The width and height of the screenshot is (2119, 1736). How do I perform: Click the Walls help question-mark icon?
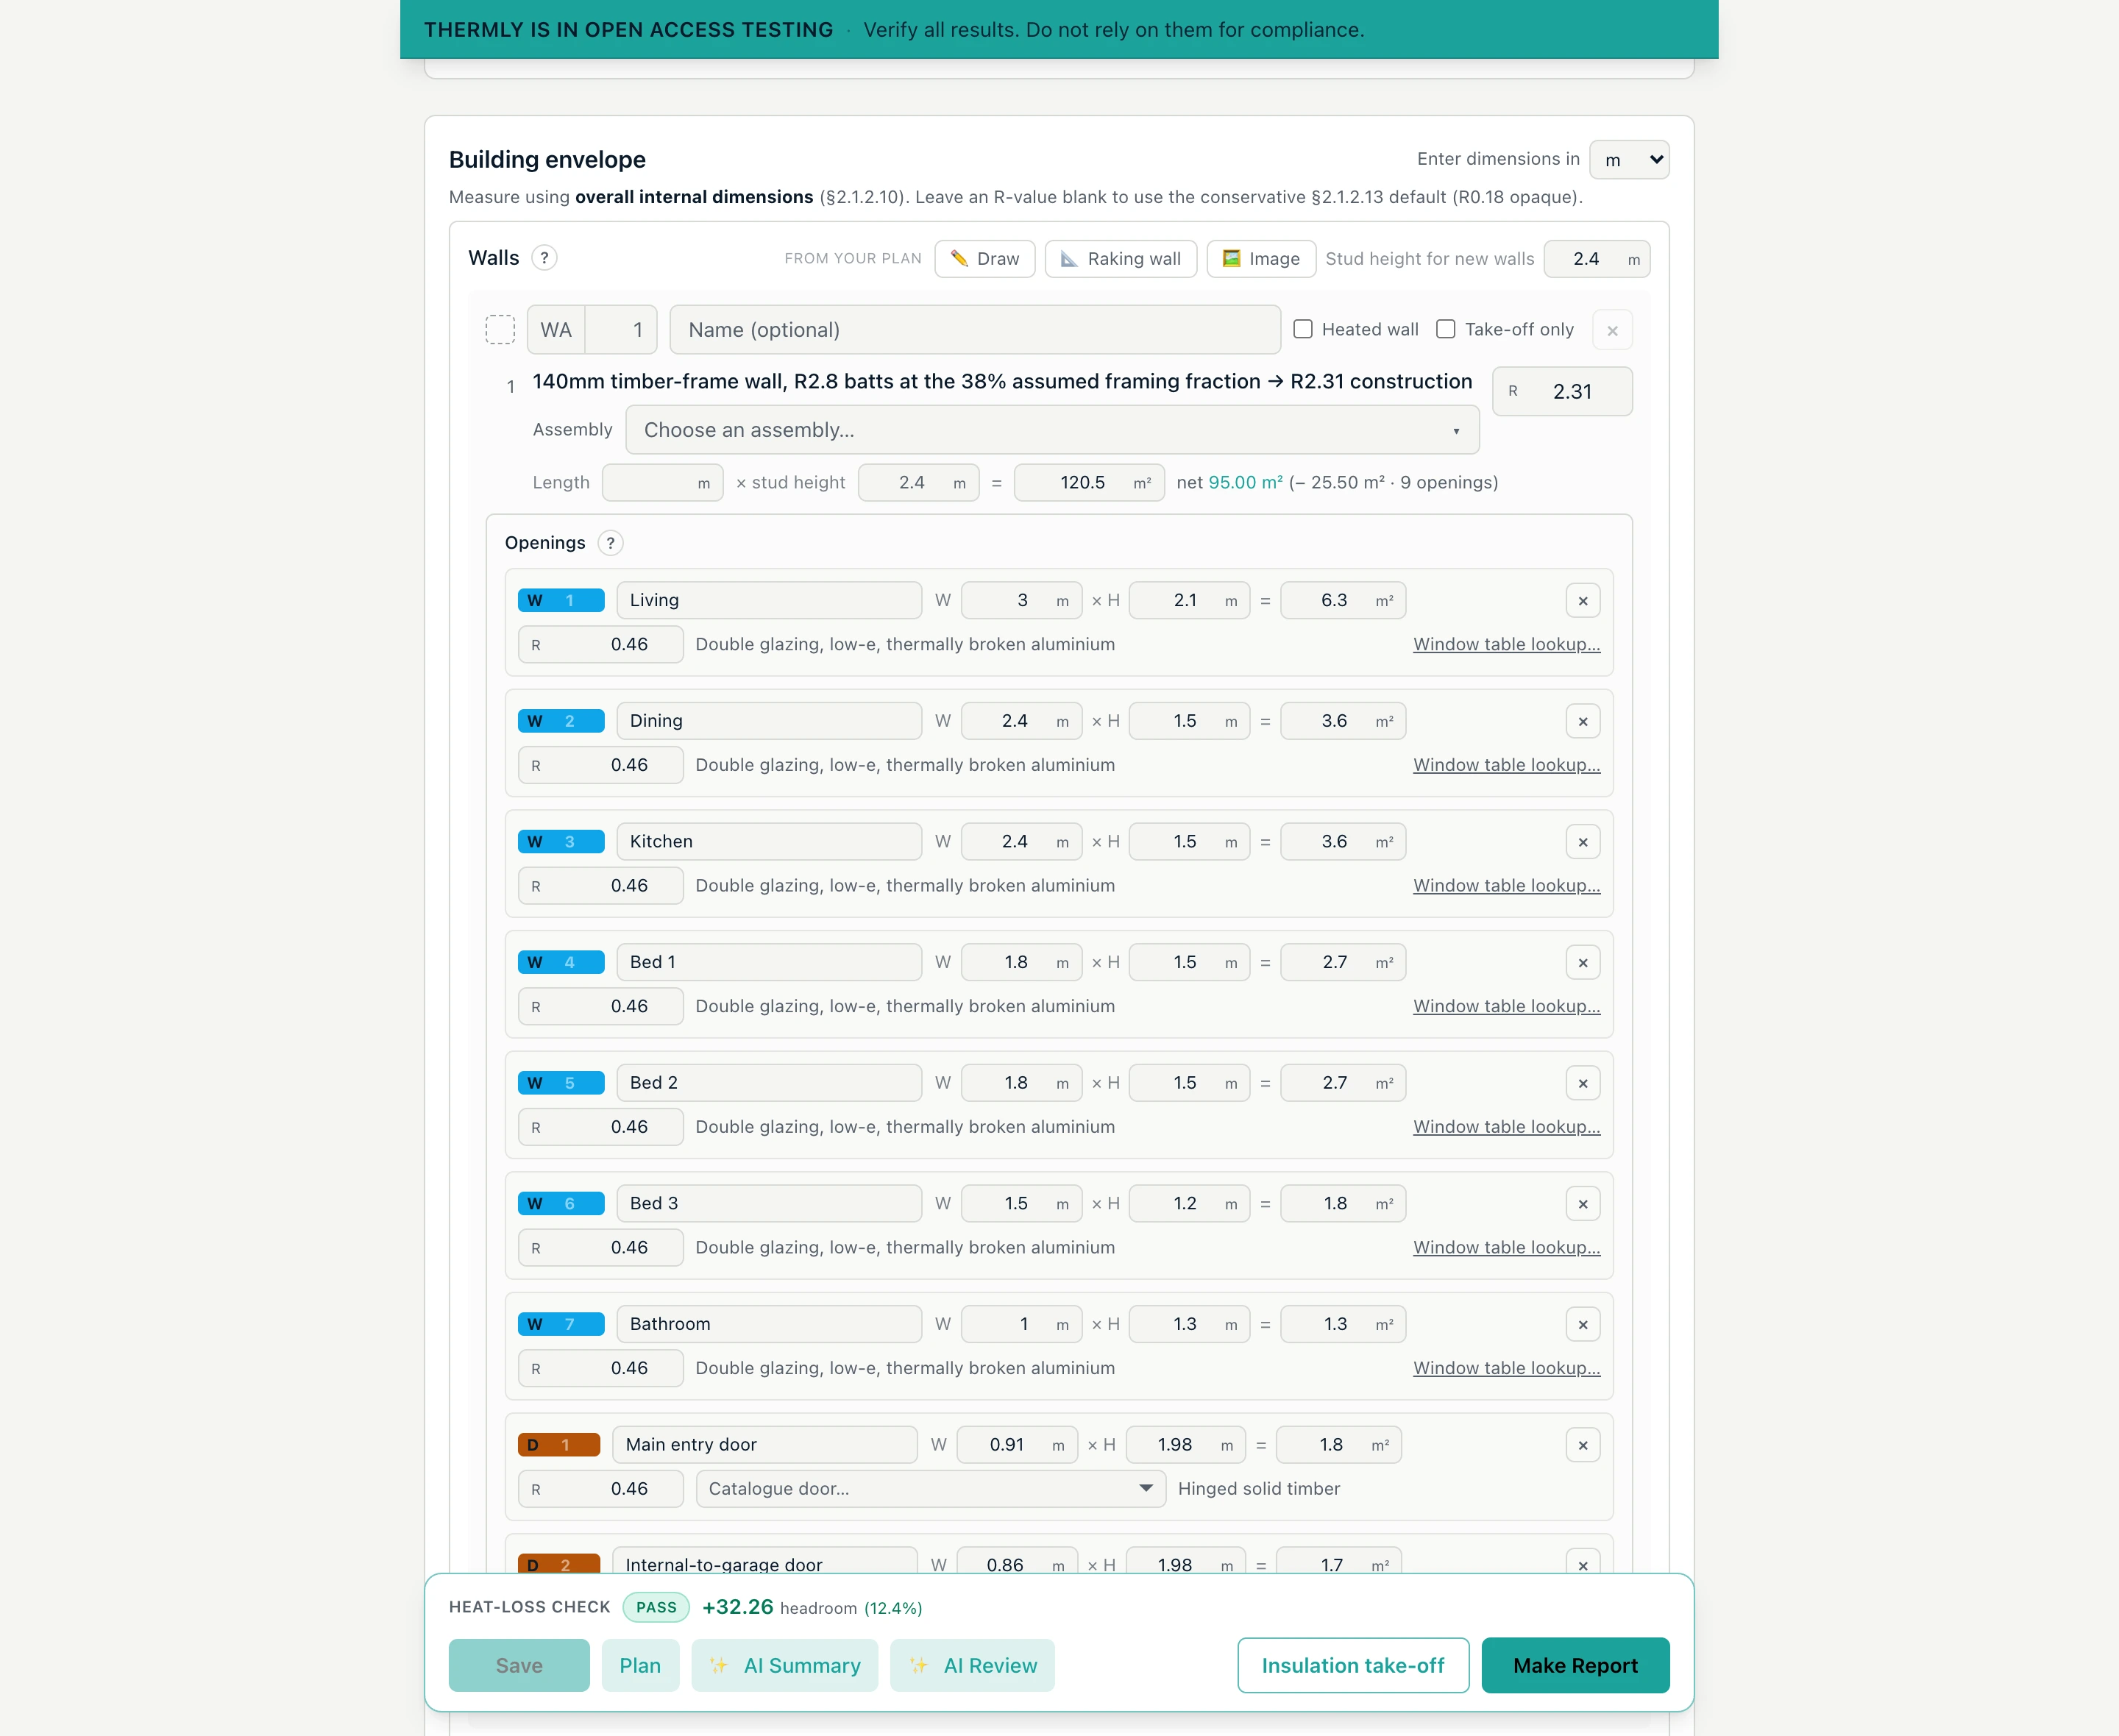pos(544,258)
